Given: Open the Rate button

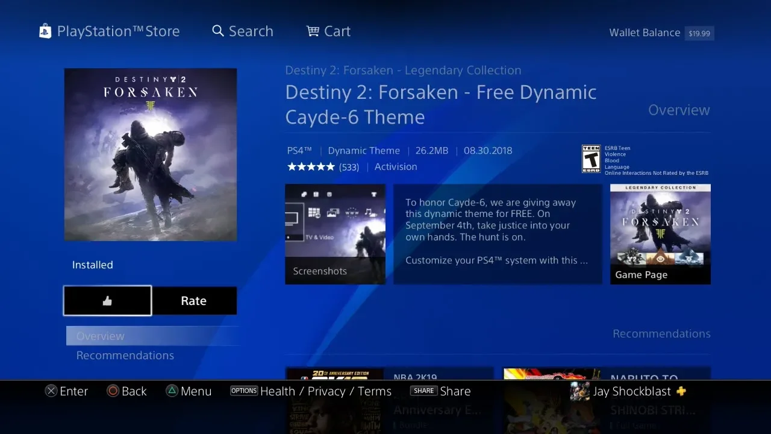Looking at the screenshot, I should pos(194,301).
